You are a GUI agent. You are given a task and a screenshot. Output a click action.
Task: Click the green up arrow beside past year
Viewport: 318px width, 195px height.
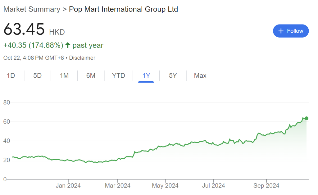click(68, 45)
